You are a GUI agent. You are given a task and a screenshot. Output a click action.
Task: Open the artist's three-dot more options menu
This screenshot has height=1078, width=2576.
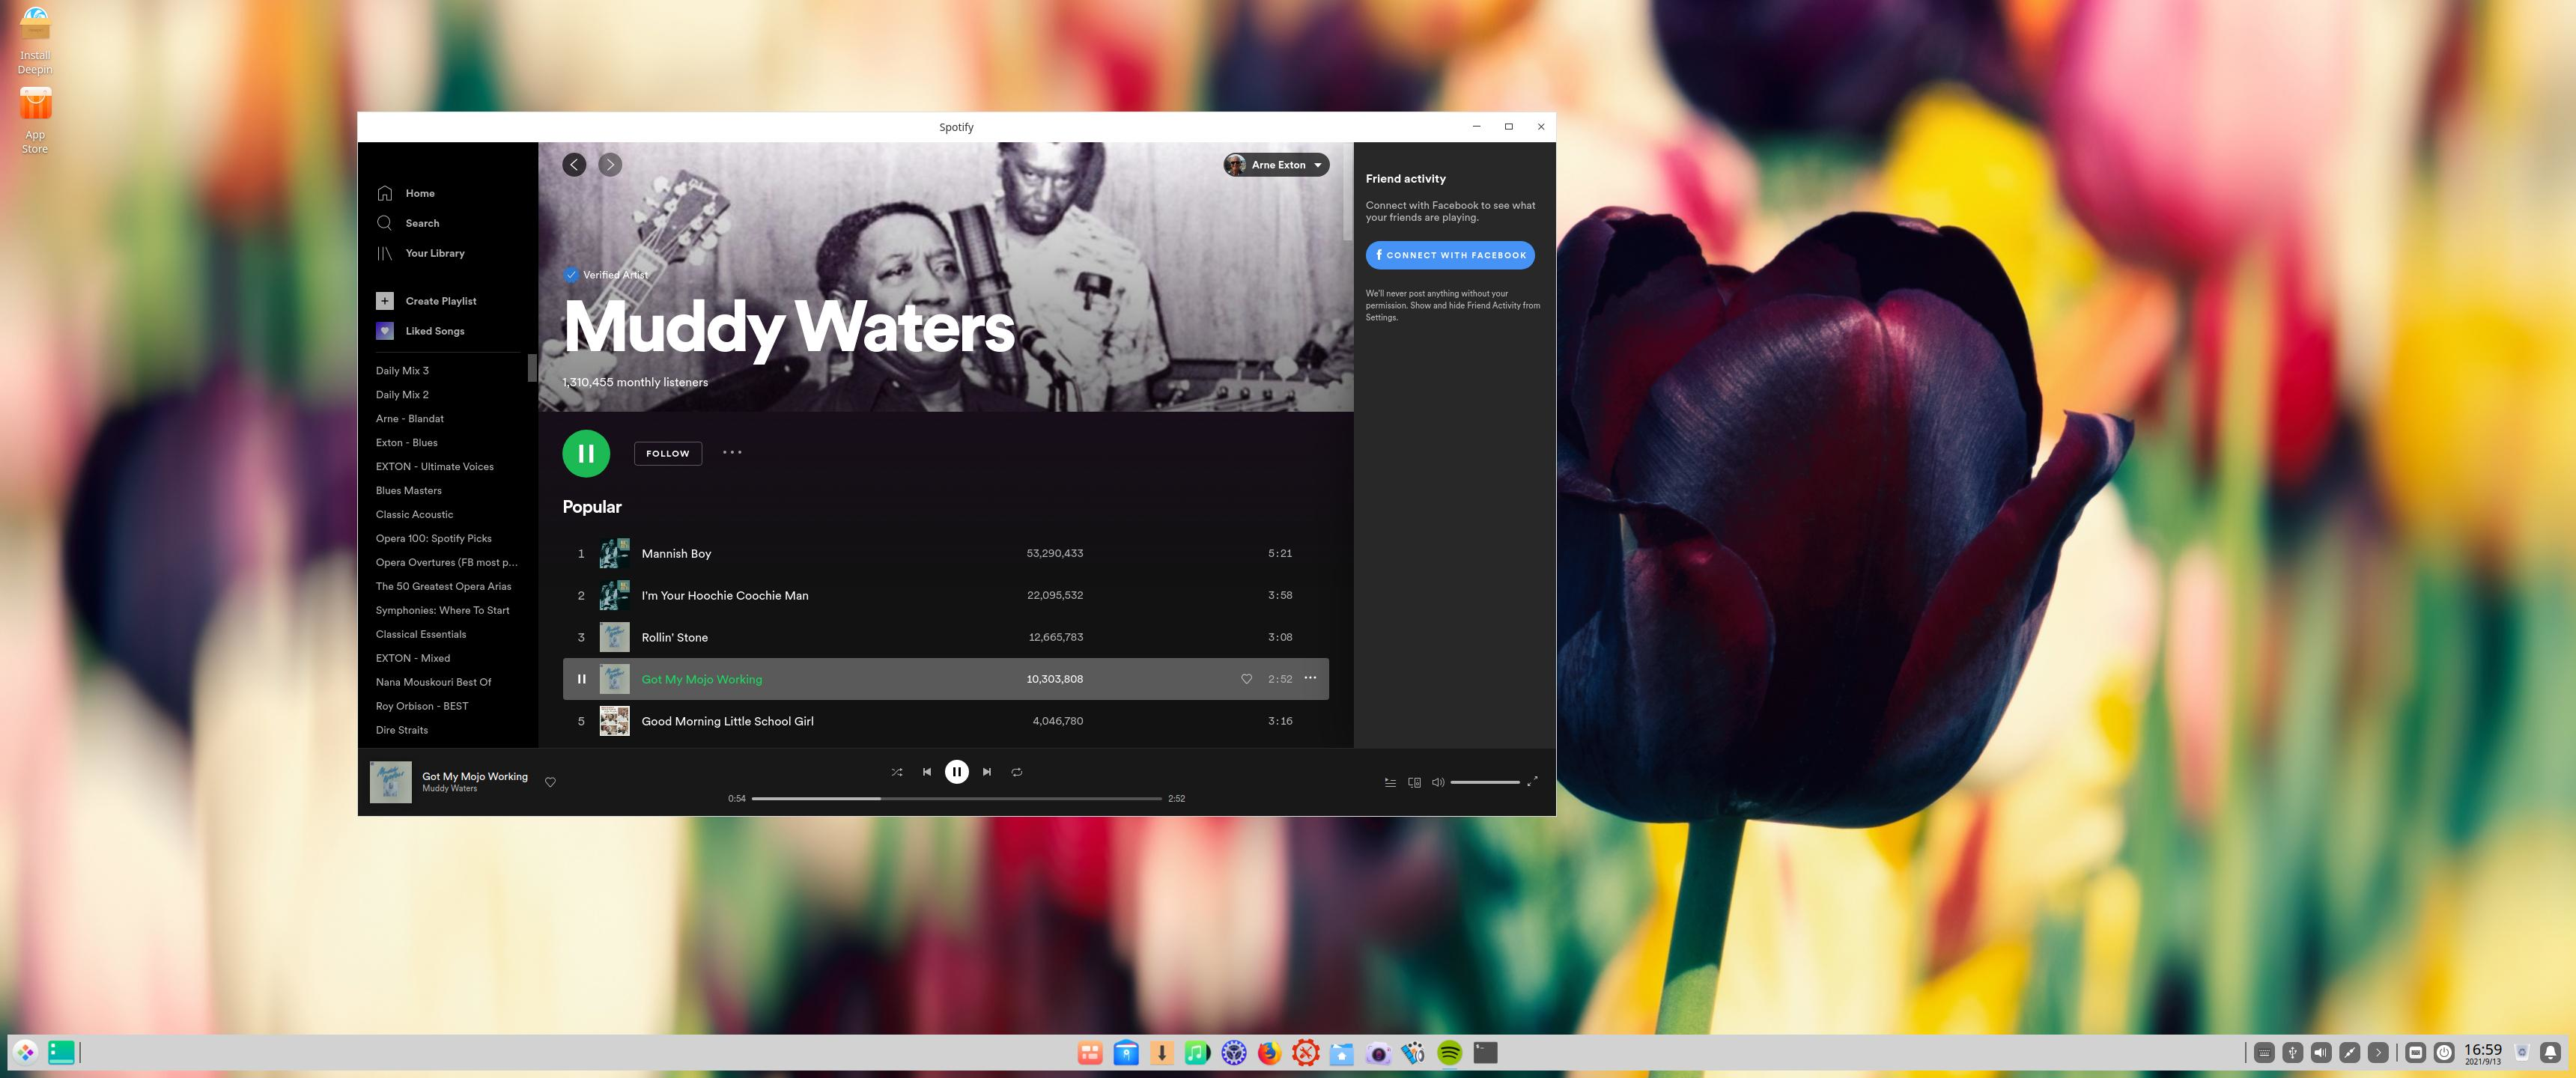click(x=732, y=453)
